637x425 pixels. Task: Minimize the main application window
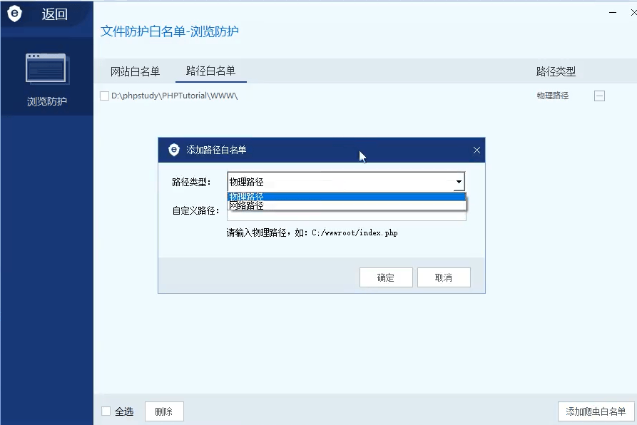(x=613, y=13)
